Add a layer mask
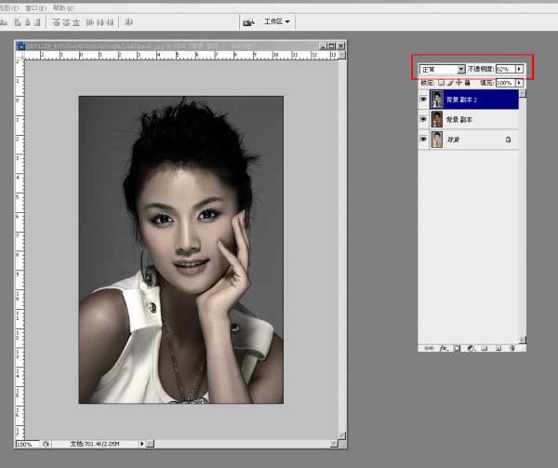 pyautogui.click(x=457, y=348)
